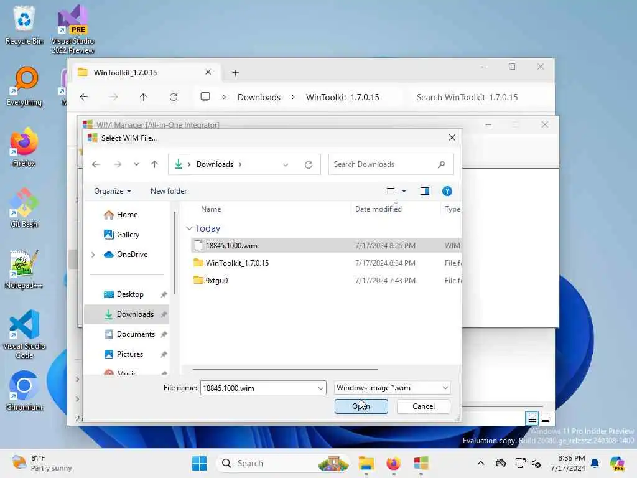Select Gallery in the navigation pane
This screenshot has width=637, height=478.
(126, 235)
